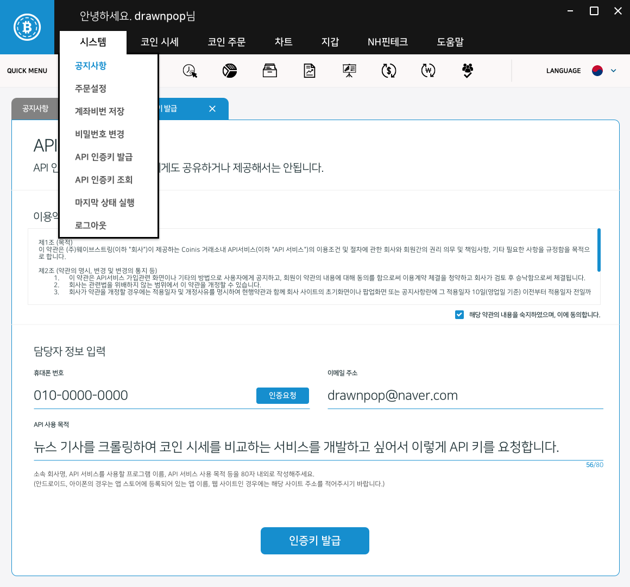Select the presentation chart quick menu icon
This screenshot has height=587, width=630.
pyautogui.click(x=349, y=70)
